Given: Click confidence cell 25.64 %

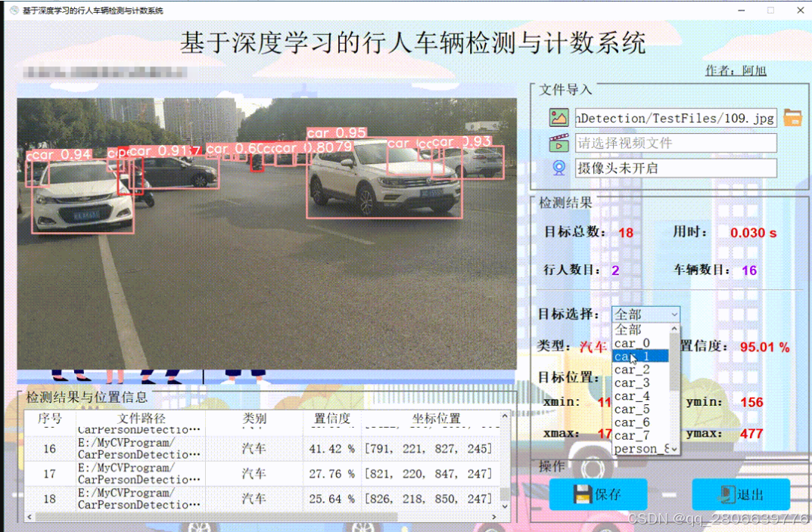Looking at the screenshot, I should point(332,499).
